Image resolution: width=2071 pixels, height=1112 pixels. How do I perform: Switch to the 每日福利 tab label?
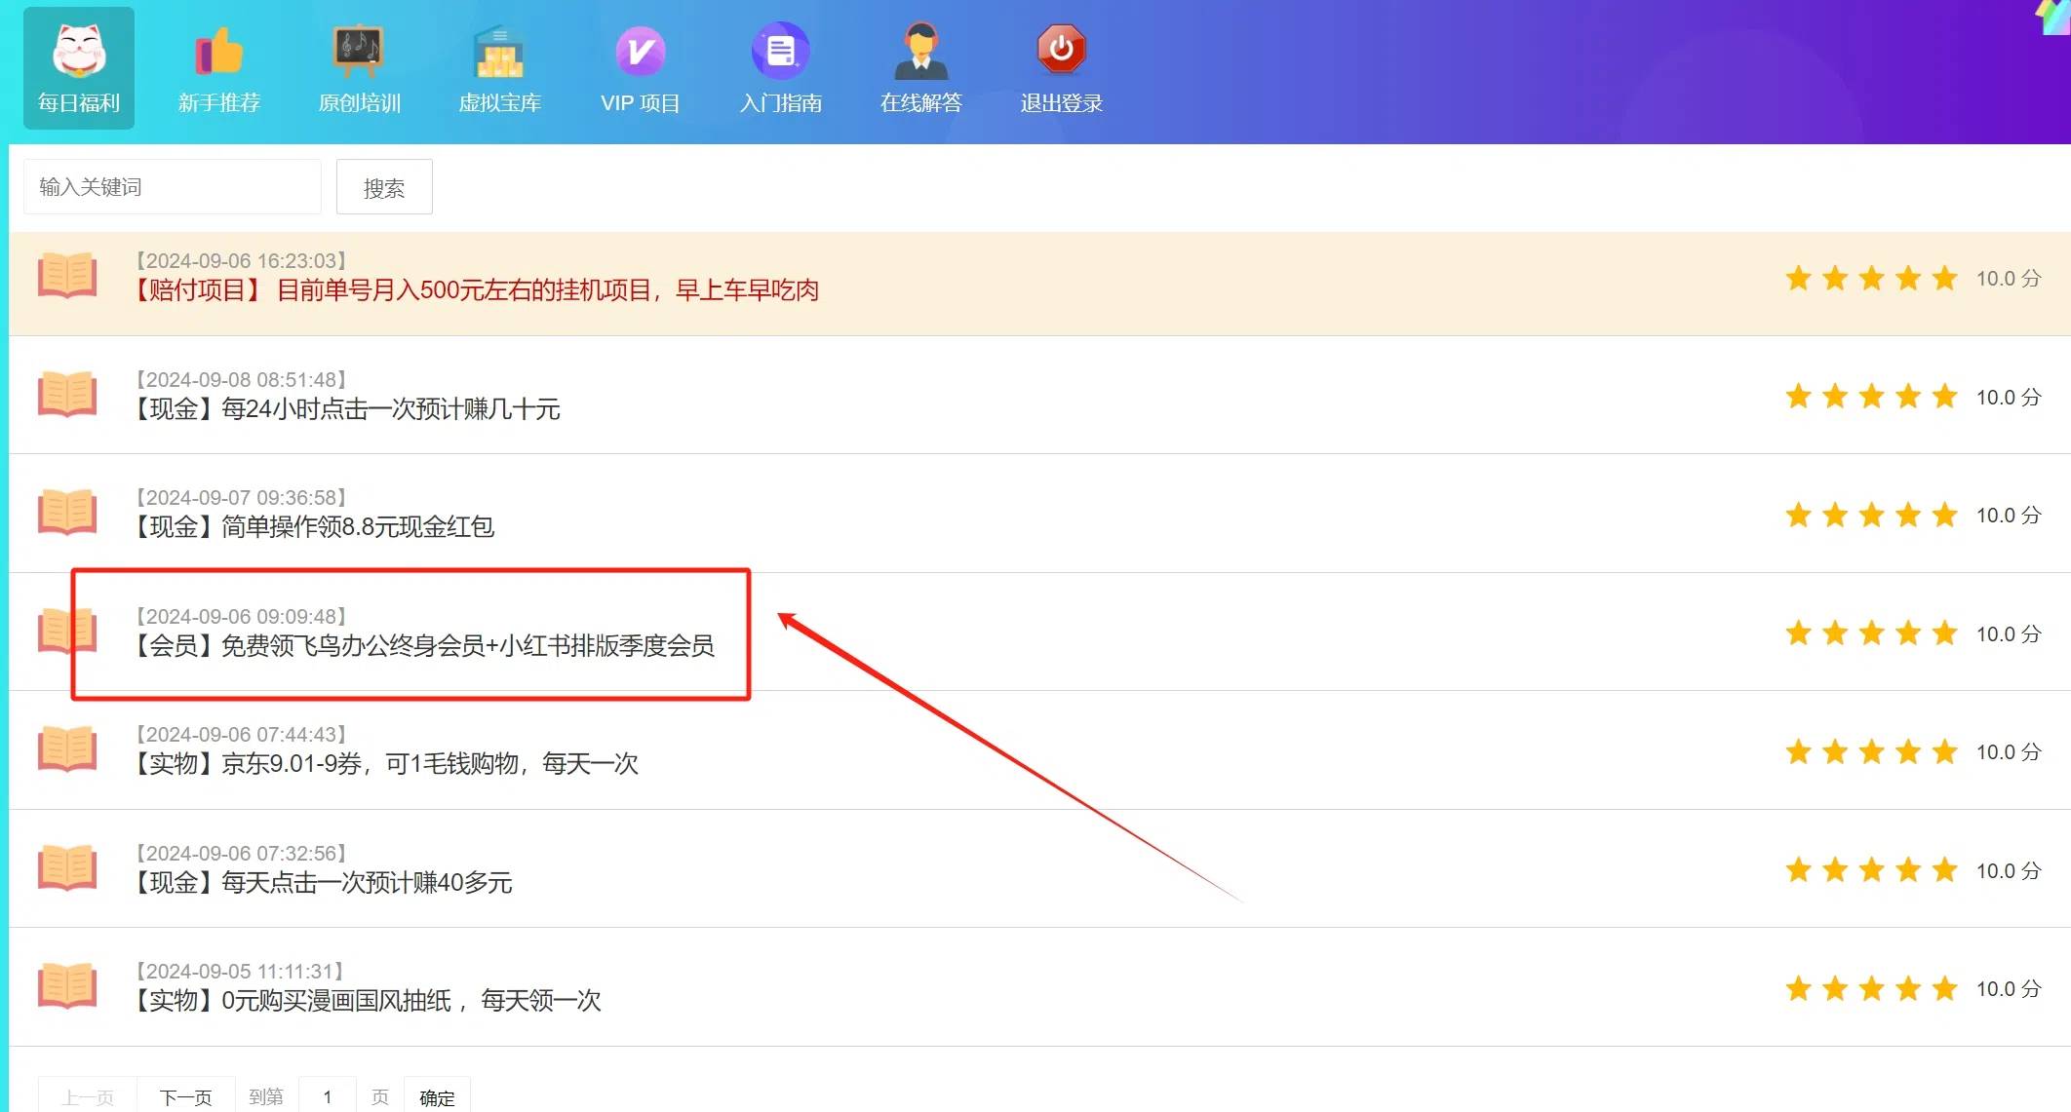pyautogui.click(x=79, y=102)
